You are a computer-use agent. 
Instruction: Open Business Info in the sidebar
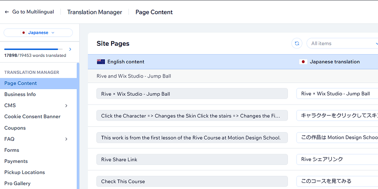point(20,94)
